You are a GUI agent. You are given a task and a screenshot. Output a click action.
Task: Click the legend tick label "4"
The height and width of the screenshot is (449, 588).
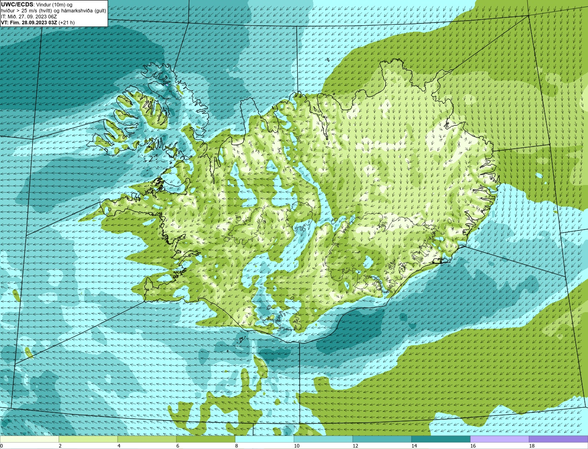(x=119, y=446)
